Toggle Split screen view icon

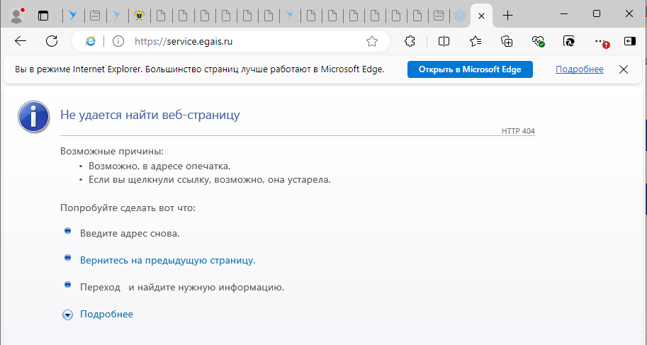click(x=444, y=41)
